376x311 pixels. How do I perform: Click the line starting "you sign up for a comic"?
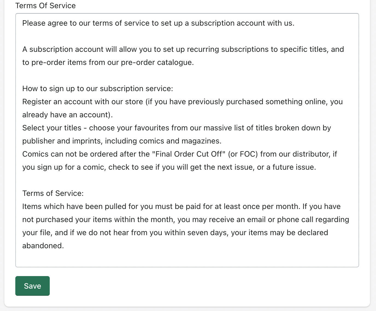pyautogui.click(x=169, y=167)
